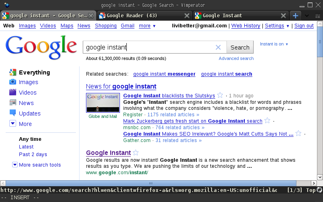Click the Google logo
Image resolution: width=323 pixels, height=202 pixels.
pos(41,47)
